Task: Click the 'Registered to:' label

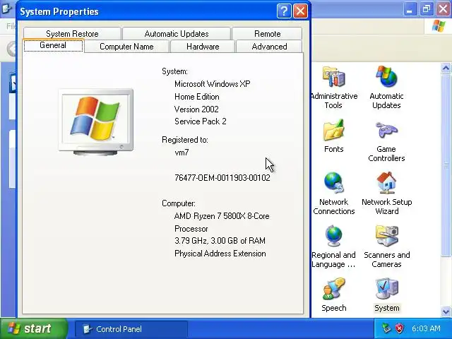Action: [x=185, y=140]
